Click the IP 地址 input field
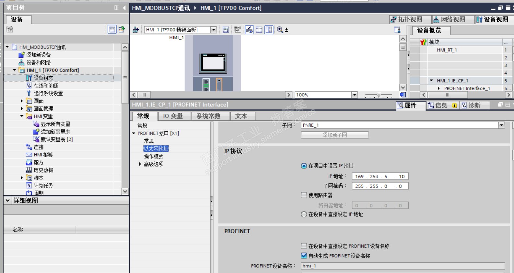Image resolution: width=514 pixels, height=273 pixels. tap(380, 177)
